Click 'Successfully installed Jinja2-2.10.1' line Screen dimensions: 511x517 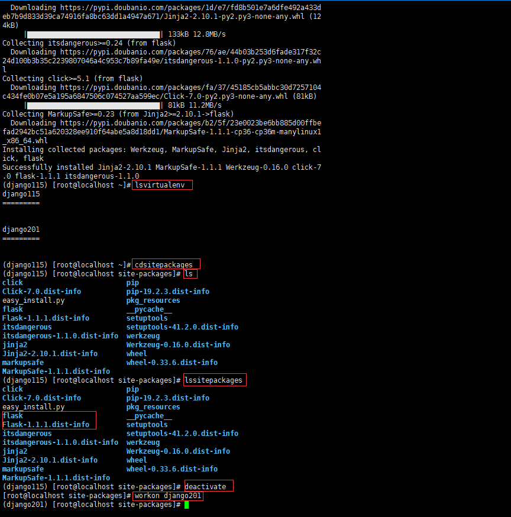point(161,172)
